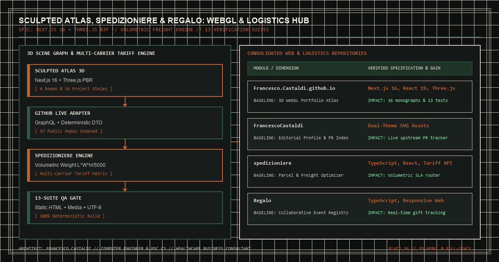Click 'IMPACT: Real-time gift tracking'
The image size is (499, 262).
click(x=407, y=213)
